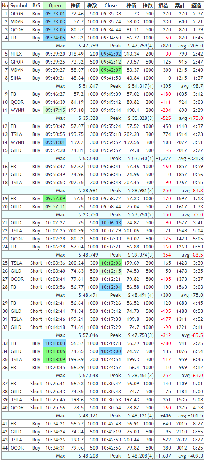Click the Close column header

[x=111, y=6]
